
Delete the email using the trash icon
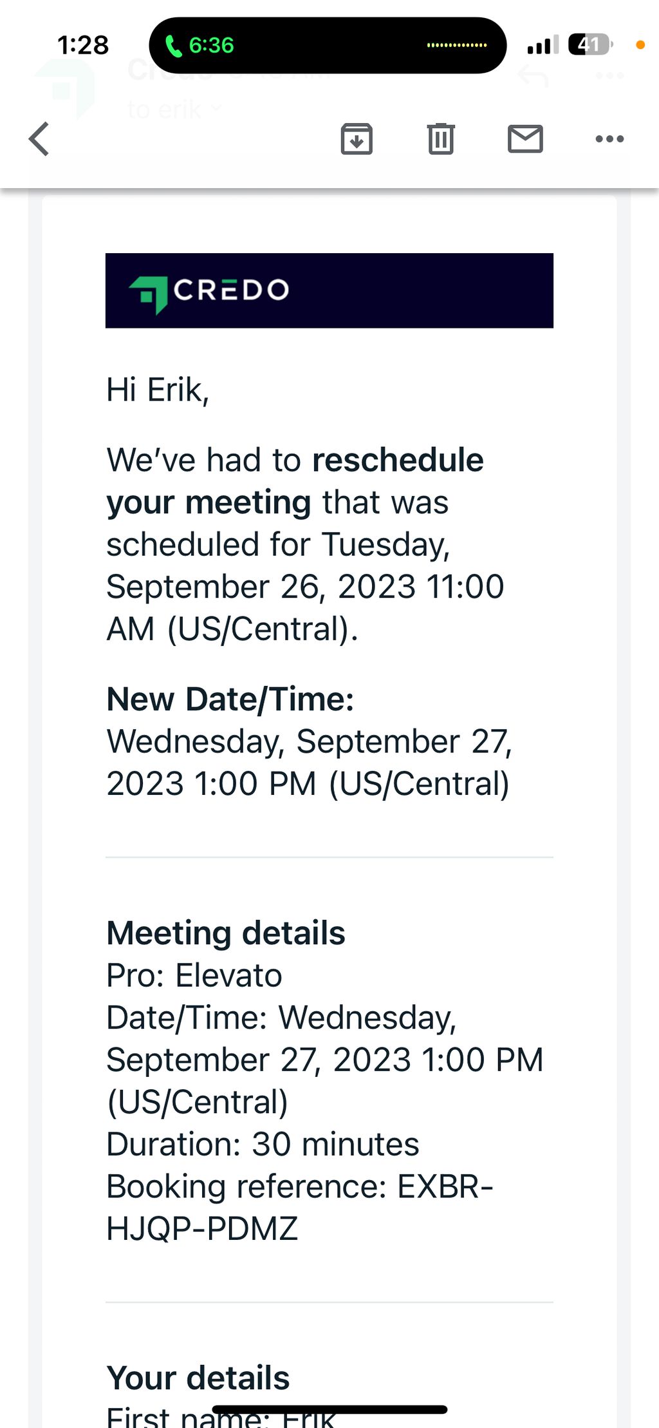[x=441, y=138]
